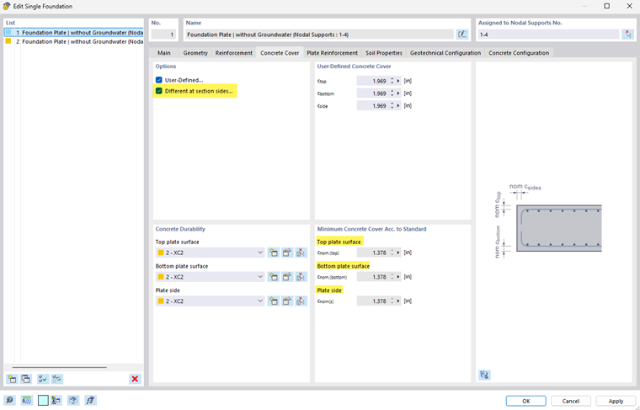Open the Soil Properties tab
Screen dimensions: 640x410
(x=384, y=53)
